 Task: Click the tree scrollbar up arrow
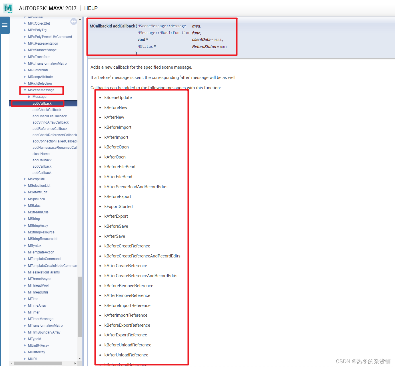(x=80, y=19)
